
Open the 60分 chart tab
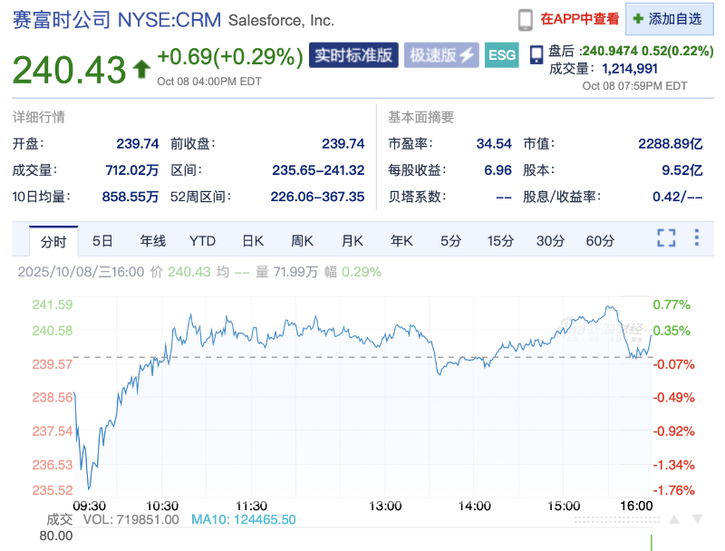tap(600, 241)
